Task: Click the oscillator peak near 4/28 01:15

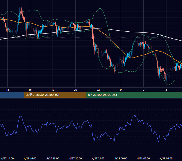Action: pyautogui.click(x=135, y=115)
